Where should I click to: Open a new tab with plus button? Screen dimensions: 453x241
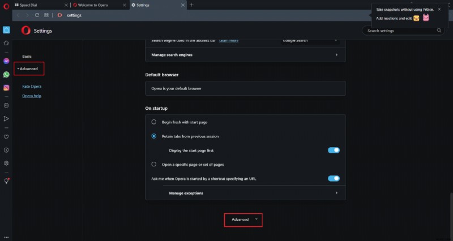(191, 5)
